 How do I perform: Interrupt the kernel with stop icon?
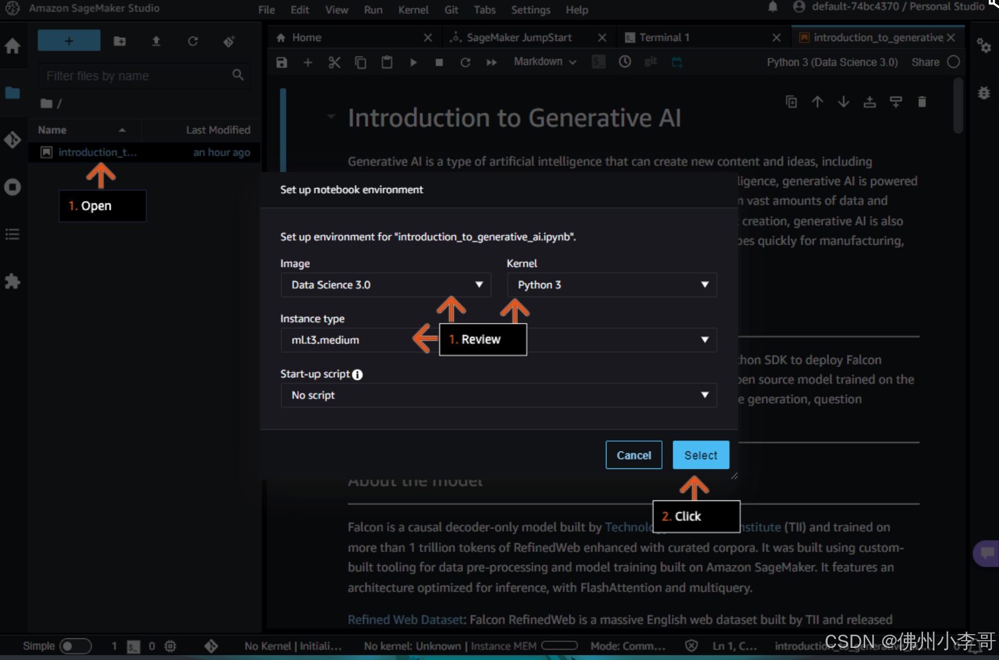pyautogui.click(x=439, y=62)
